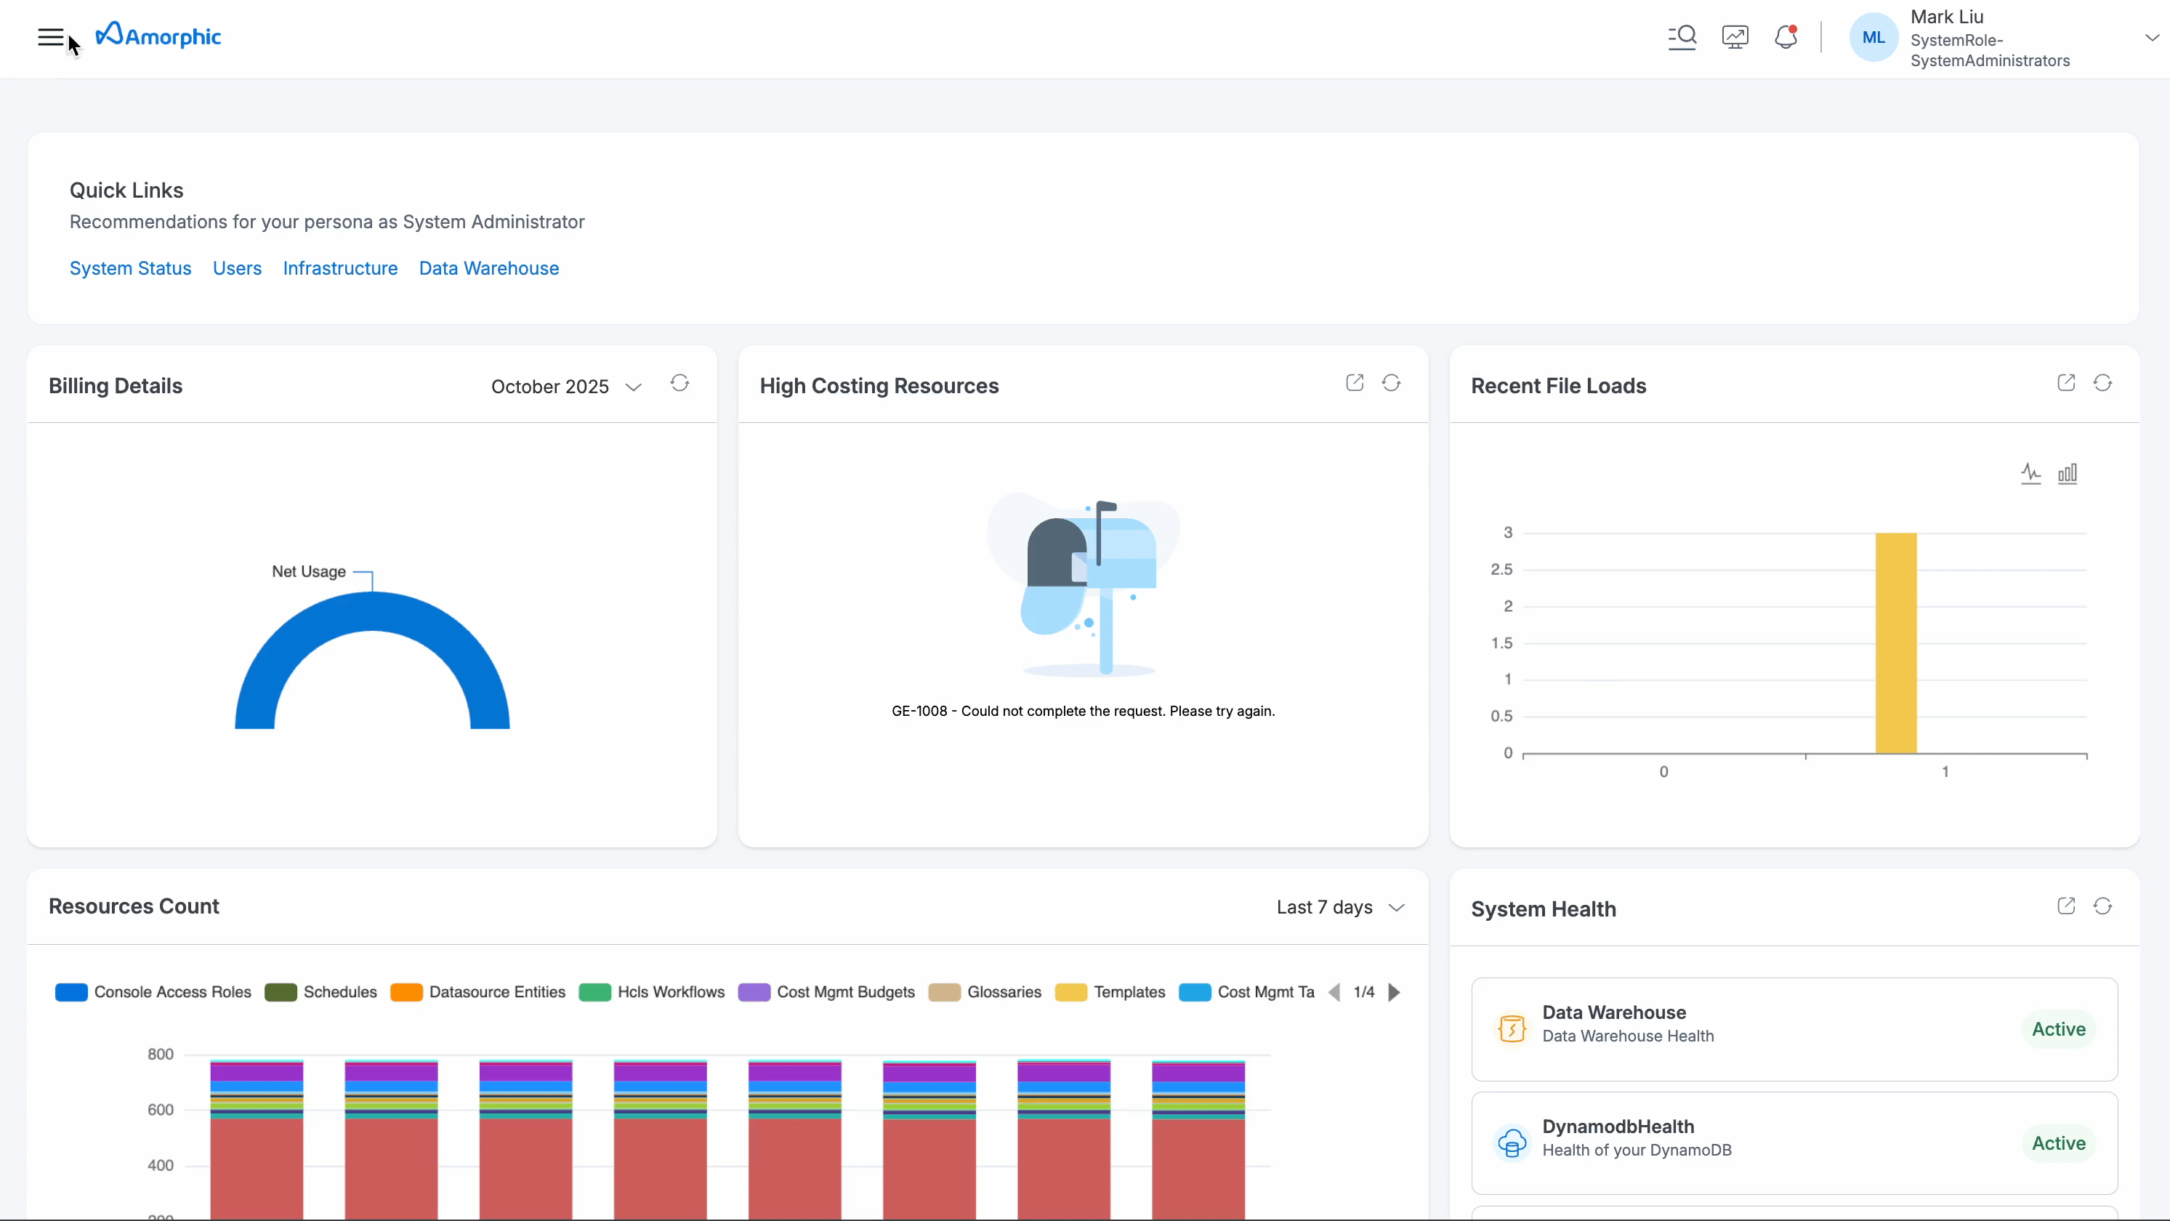The image size is (2170, 1221).
Task: Switch Recent File Loads to line chart
Action: tap(2030, 474)
